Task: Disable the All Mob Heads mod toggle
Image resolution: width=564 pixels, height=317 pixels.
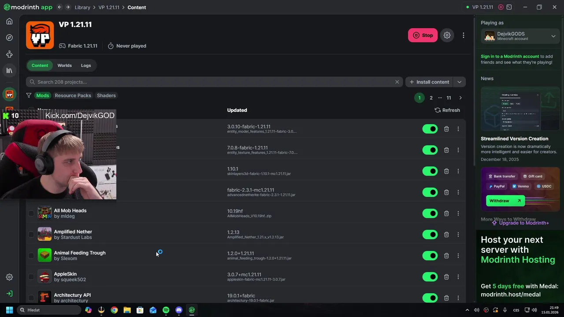Action: click(x=430, y=214)
